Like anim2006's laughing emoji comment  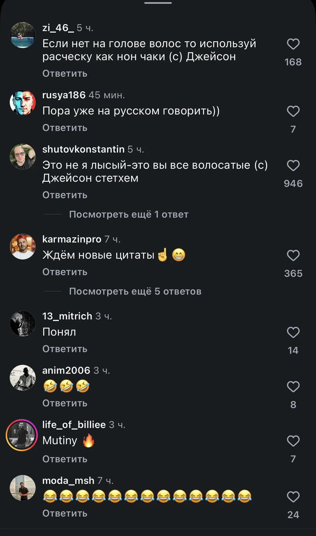293,387
